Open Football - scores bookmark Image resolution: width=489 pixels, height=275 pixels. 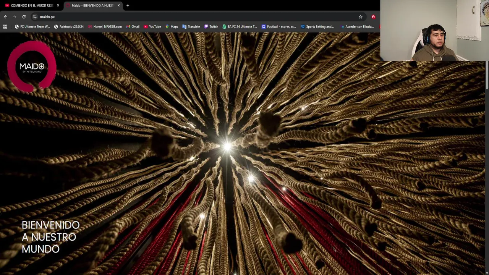click(x=279, y=27)
